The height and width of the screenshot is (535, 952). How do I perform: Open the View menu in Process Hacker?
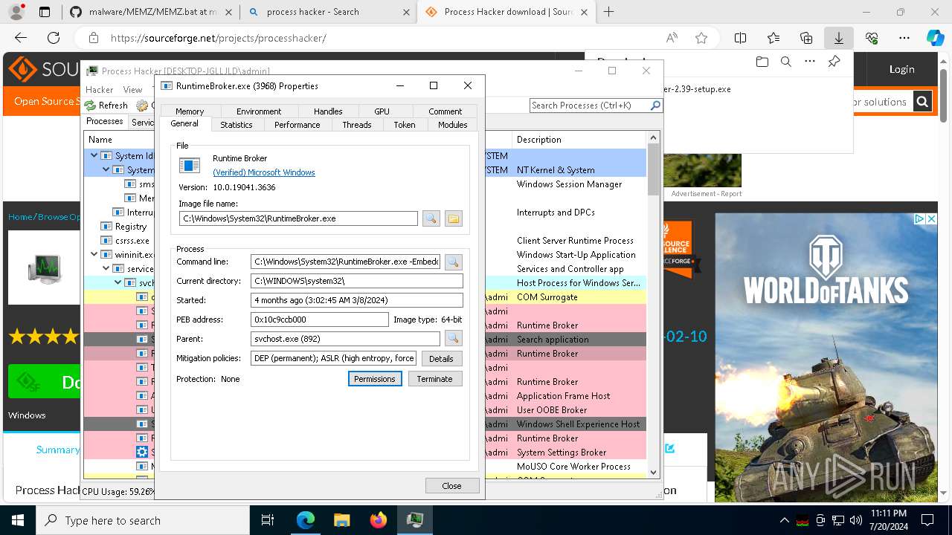[x=132, y=89]
